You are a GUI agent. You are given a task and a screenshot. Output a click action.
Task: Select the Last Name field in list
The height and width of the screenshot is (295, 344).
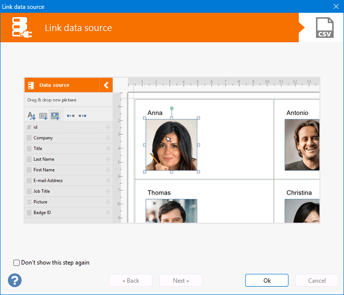click(44, 159)
